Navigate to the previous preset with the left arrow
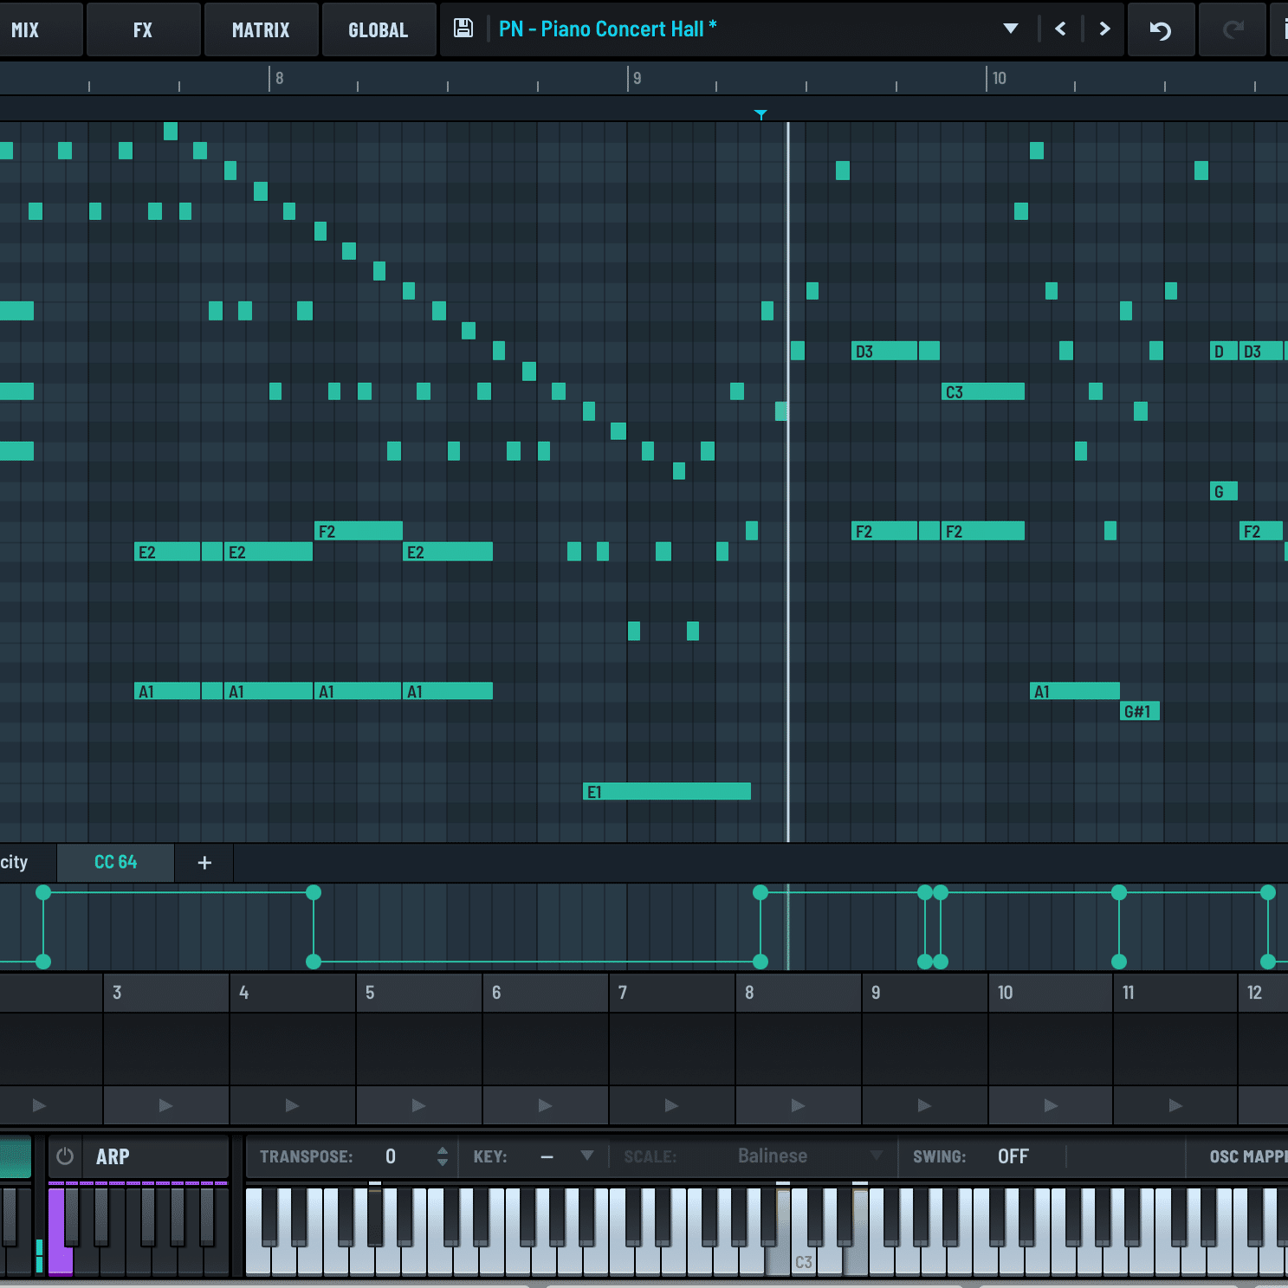Viewport: 1288px width, 1288px height. (x=1059, y=29)
